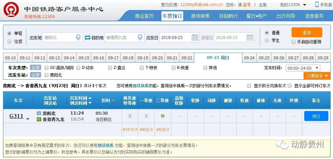Click the G311 train number link
Image resolution: width=333 pixels, height=159 pixels.
pyautogui.click(x=16, y=116)
